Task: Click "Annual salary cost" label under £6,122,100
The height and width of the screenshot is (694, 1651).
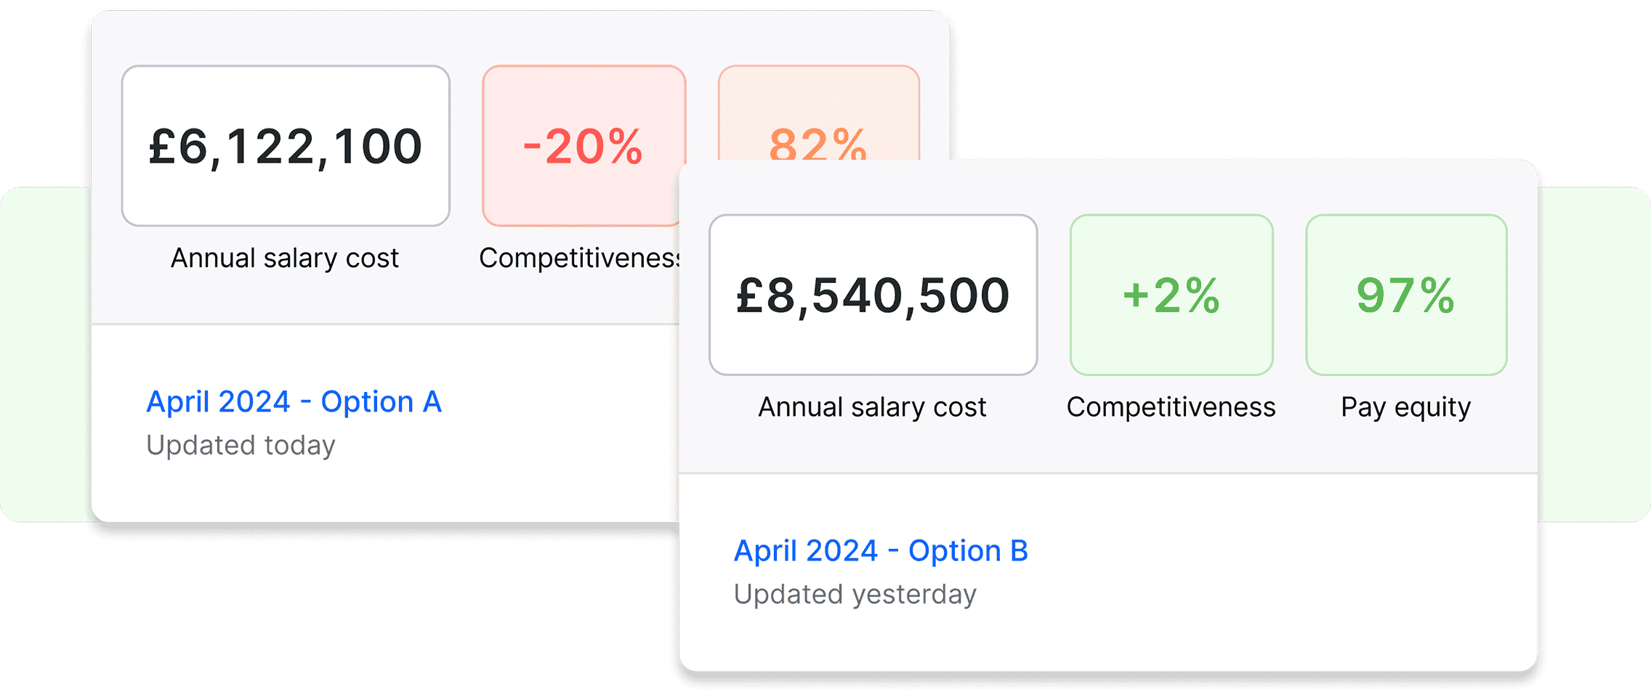Action: click(285, 258)
